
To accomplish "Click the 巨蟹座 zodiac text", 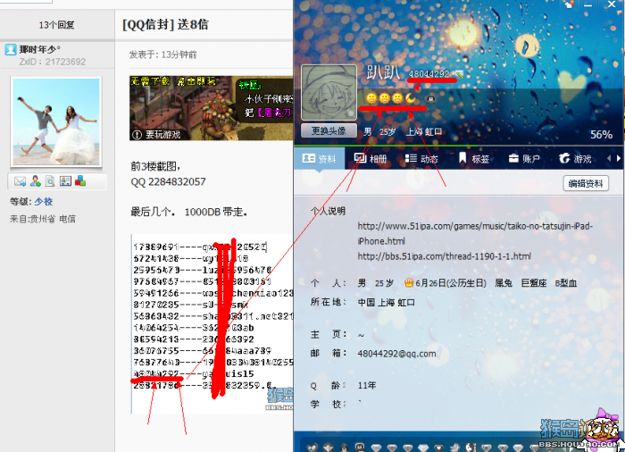I will pyautogui.click(x=534, y=283).
